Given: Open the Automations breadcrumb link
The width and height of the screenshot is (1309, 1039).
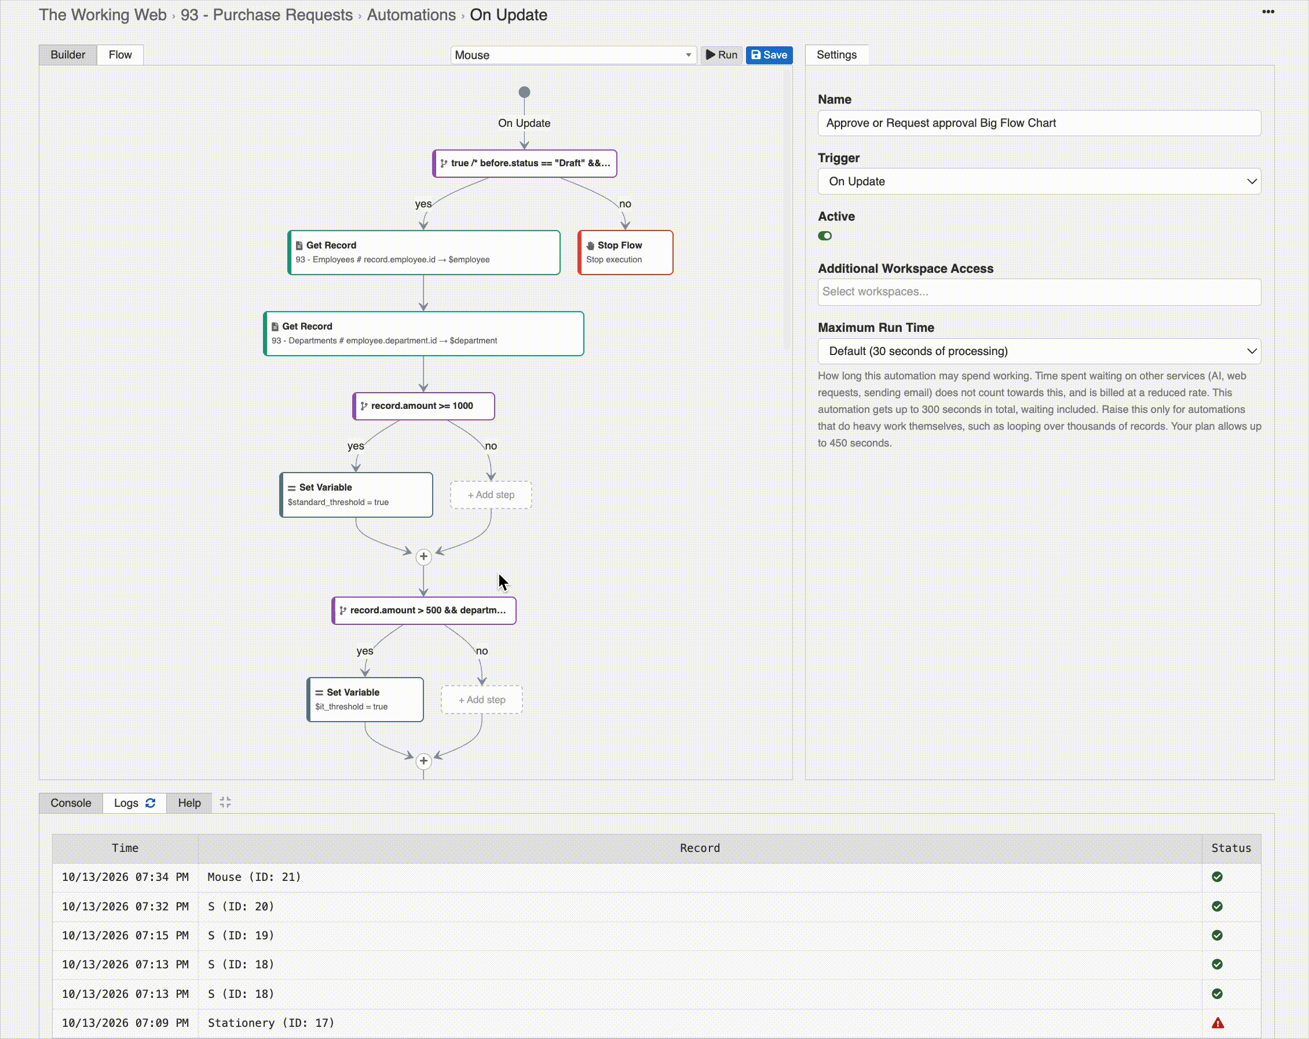Looking at the screenshot, I should point(411,14).
